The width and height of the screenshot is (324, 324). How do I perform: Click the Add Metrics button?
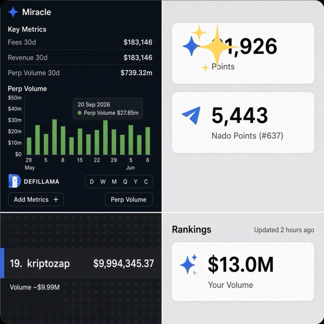pos(36,199)
